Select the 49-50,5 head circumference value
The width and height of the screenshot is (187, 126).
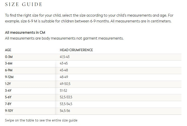65,84
